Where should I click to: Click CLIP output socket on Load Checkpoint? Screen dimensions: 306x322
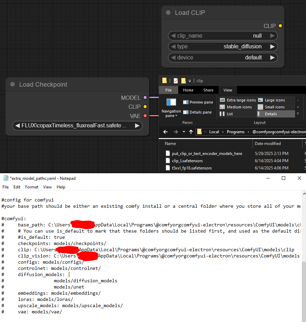click(x=145, y=107)
